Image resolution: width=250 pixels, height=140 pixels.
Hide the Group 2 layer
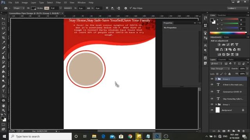point(212,79)
